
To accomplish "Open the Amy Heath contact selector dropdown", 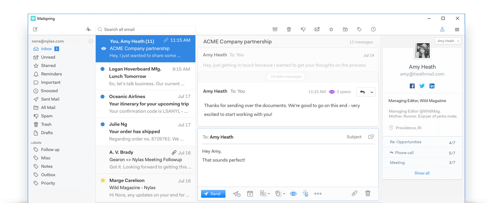I will point(448,41).
